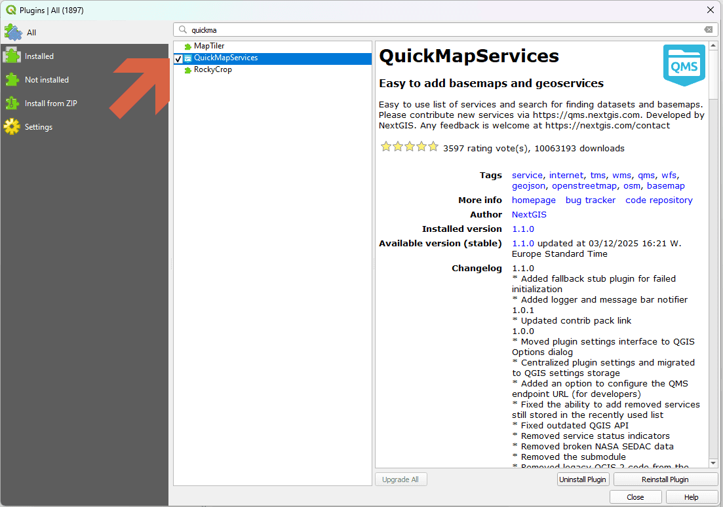Click the openstreetmap tag
This screenshot has width=723, height=507.
click(x=584, y=186)
